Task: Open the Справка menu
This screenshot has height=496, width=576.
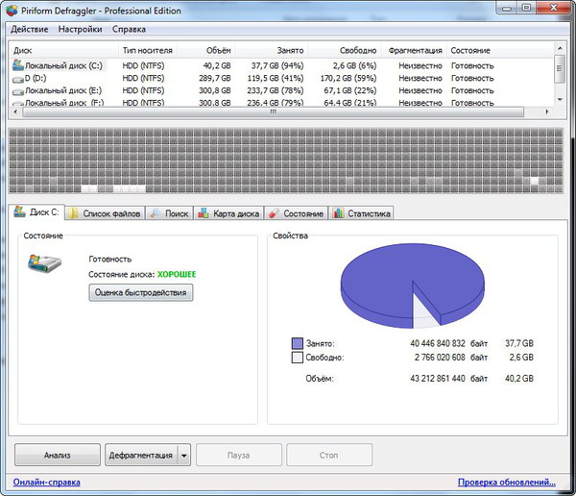Action: pos(130,29)
